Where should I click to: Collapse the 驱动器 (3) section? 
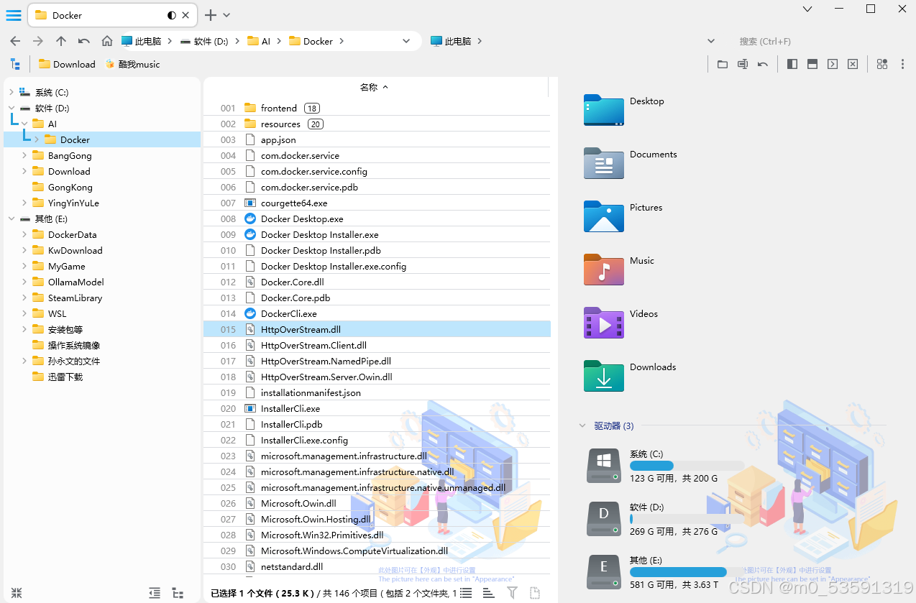582,425
